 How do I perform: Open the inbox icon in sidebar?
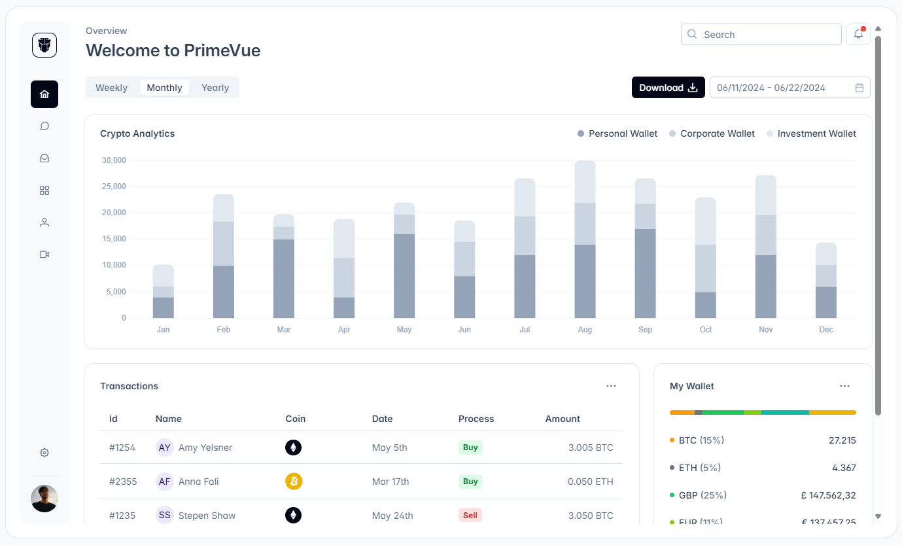click(x=44, y=158)
